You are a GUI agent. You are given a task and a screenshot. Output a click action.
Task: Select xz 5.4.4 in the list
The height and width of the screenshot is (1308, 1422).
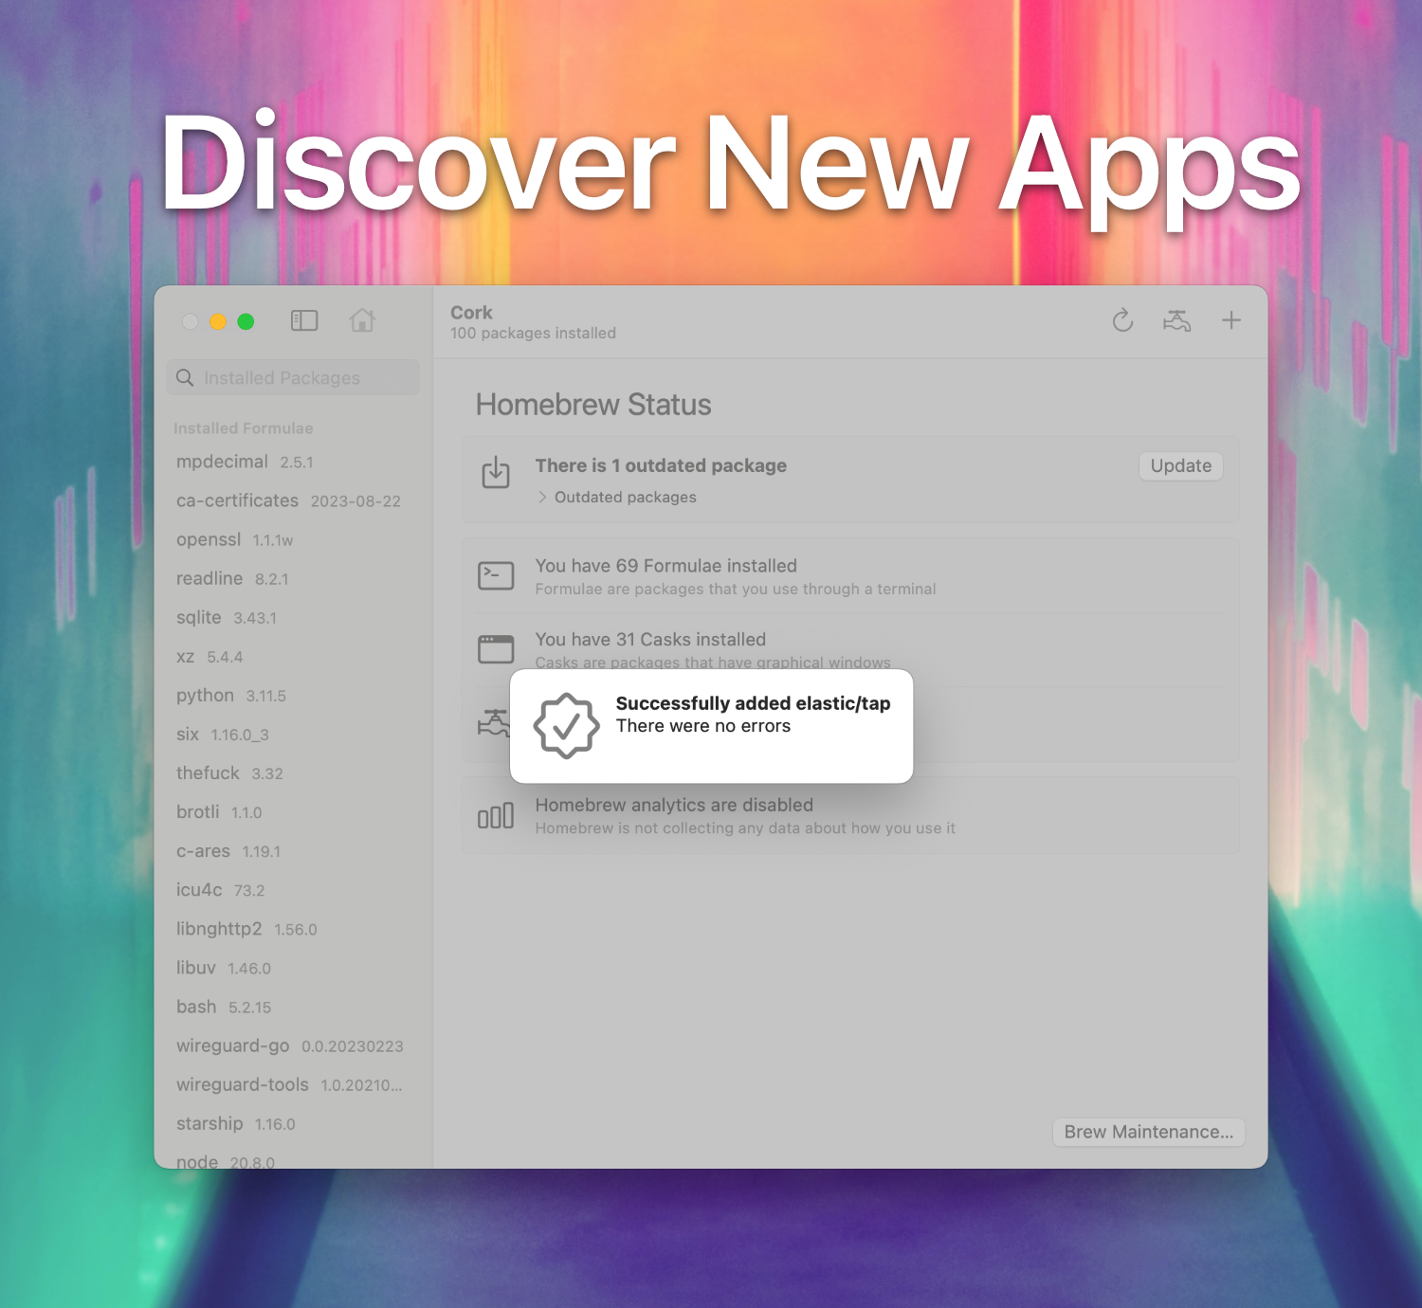point(293,656)
